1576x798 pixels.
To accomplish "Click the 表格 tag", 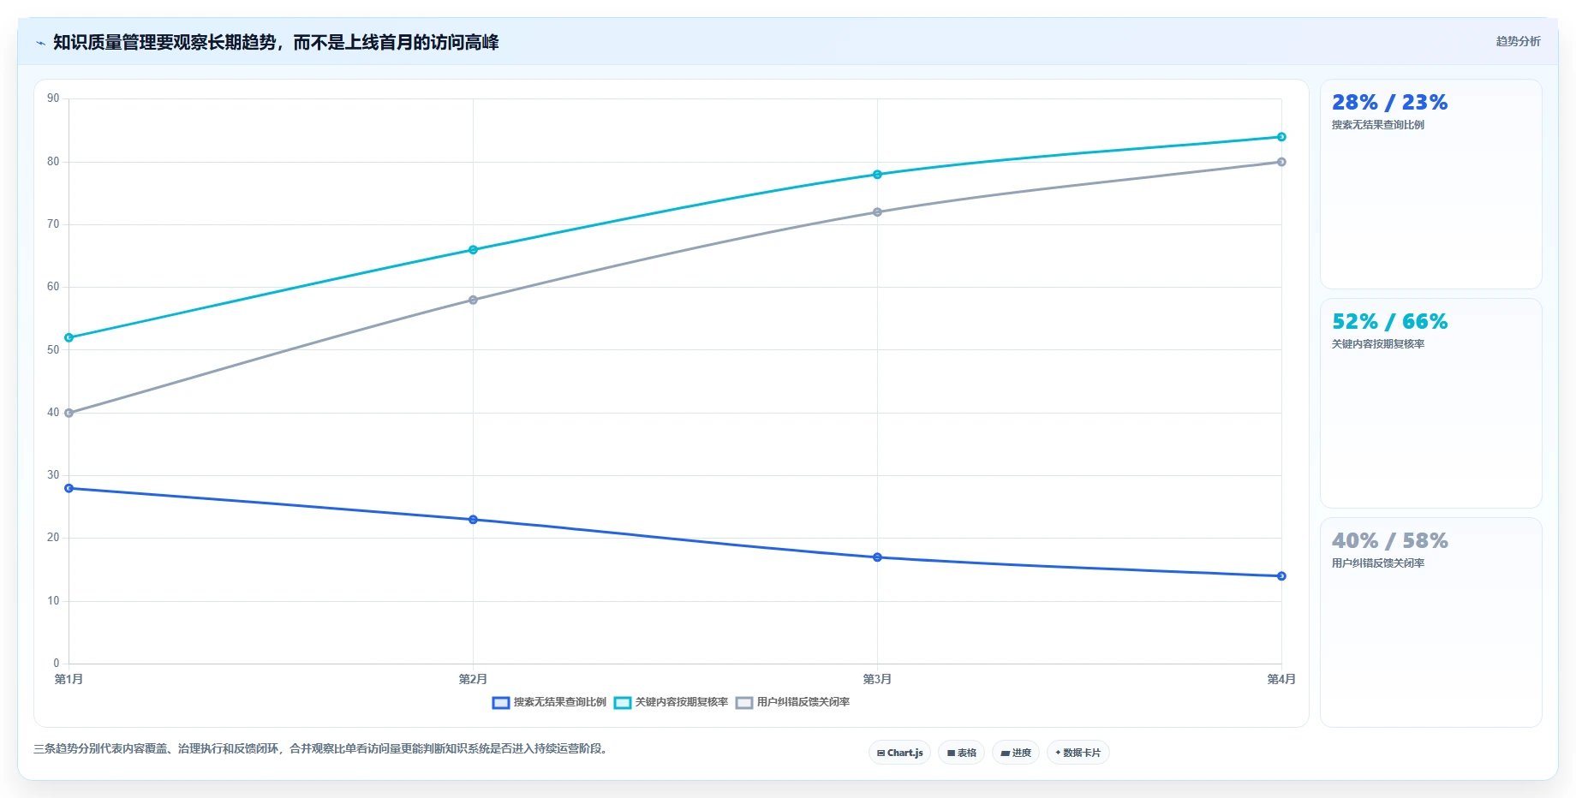I will click(x=961, y=753).
